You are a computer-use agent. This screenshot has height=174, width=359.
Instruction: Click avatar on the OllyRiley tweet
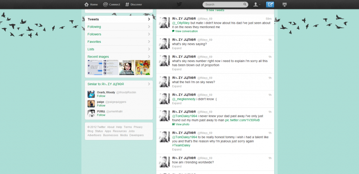(165, 22)
